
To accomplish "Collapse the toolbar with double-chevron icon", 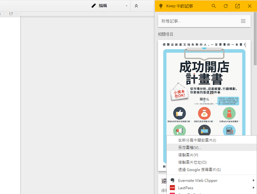I will click(x=136, y=6).
